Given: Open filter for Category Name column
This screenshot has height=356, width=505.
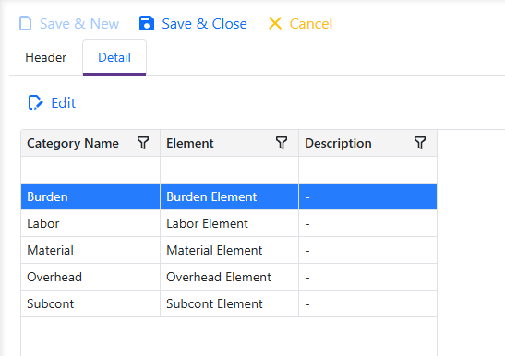Looking at the screenshot, I should pyautogui.click(x=143, y=143).
